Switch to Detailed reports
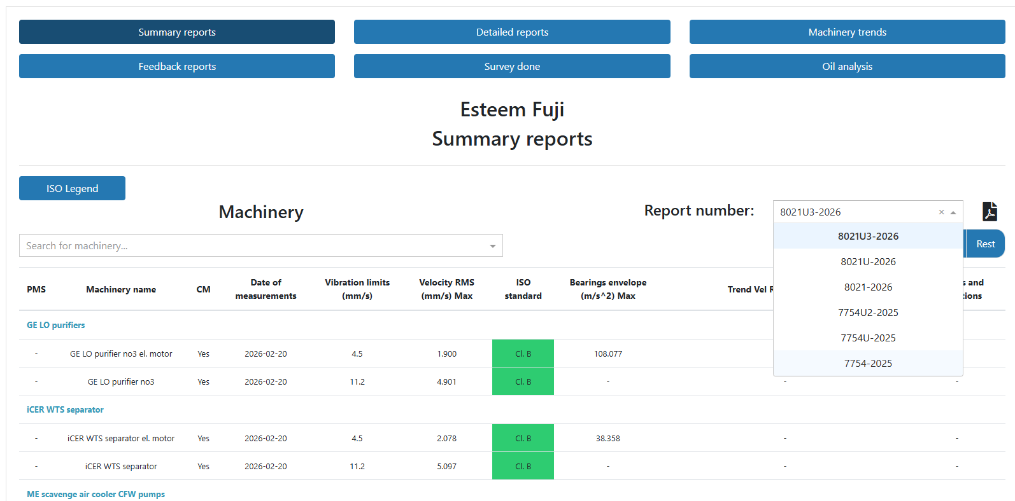Viewport: 1015px width, 501px height. 512,32
